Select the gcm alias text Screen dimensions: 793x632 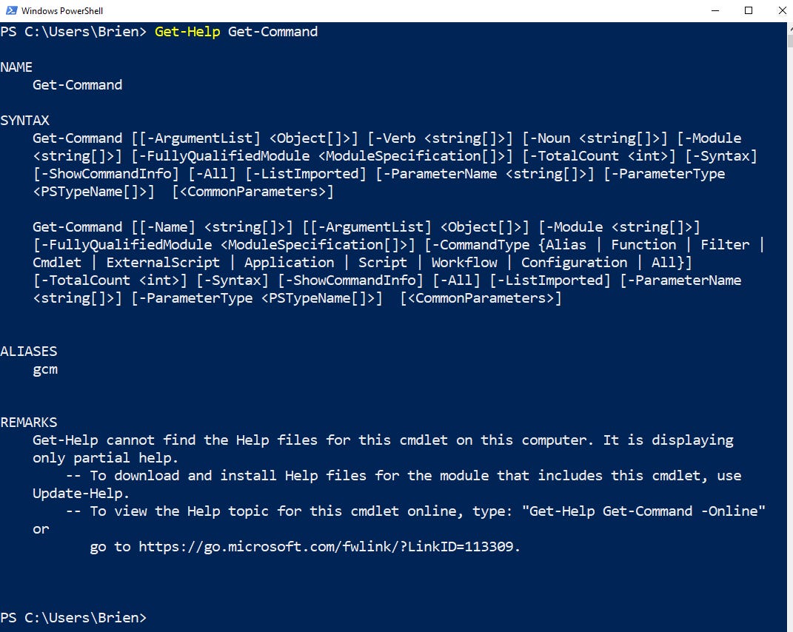[44, 369]
